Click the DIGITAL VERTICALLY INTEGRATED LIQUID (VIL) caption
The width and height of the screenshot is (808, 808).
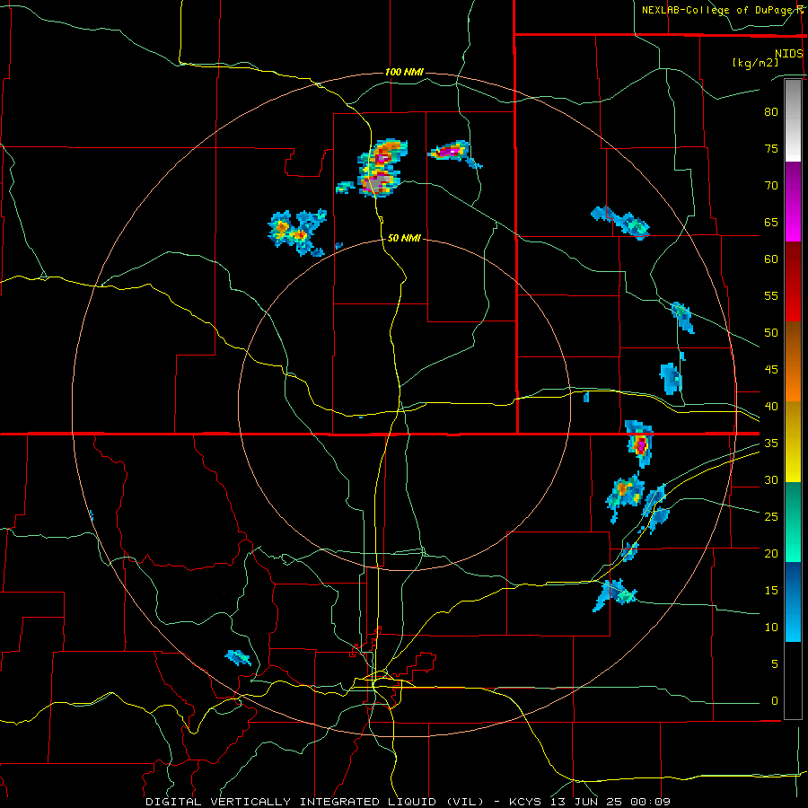(315, 802)
